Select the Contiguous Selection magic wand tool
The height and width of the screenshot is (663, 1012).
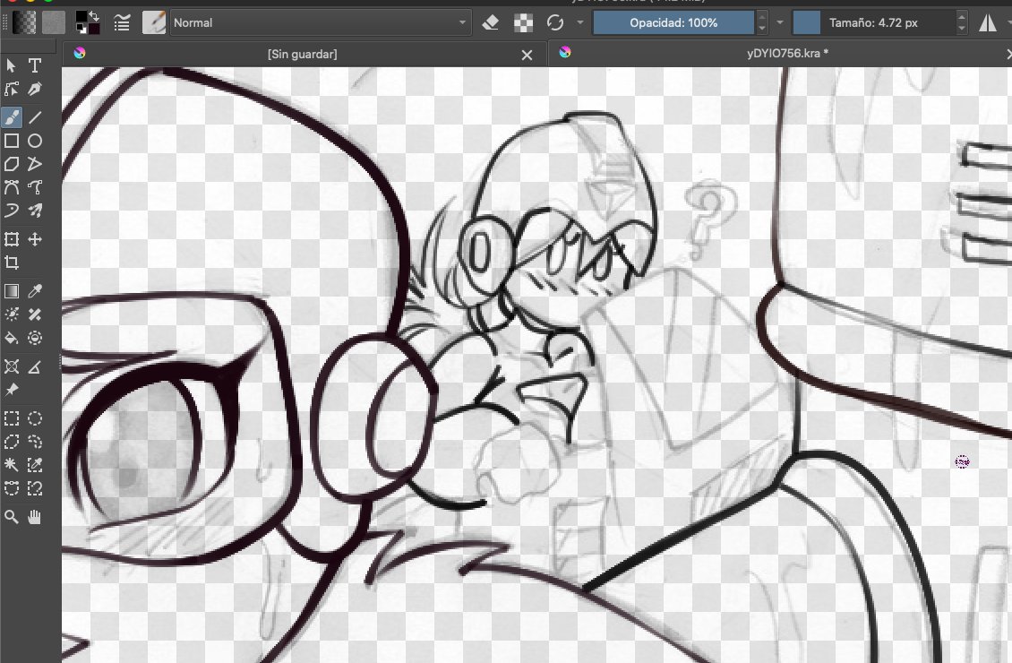coord(12,465)
